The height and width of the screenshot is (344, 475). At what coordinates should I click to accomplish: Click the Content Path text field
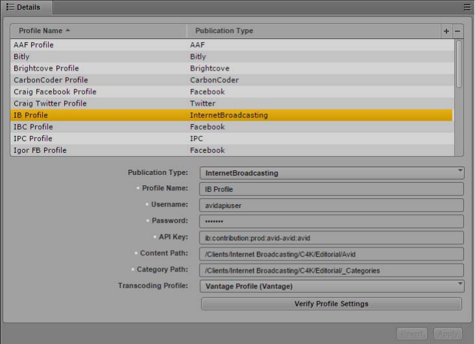click(x=332, y=254)
